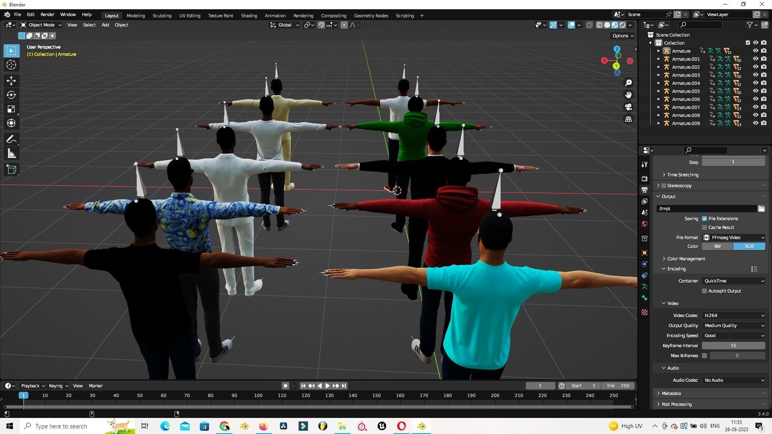
Task: Open the Object properties tab
Action: [x=645, y=253]
